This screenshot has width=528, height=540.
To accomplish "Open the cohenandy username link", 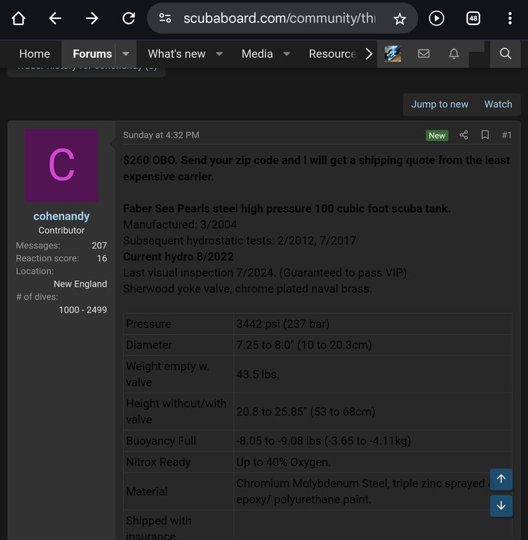I will (x=61, y=216).
